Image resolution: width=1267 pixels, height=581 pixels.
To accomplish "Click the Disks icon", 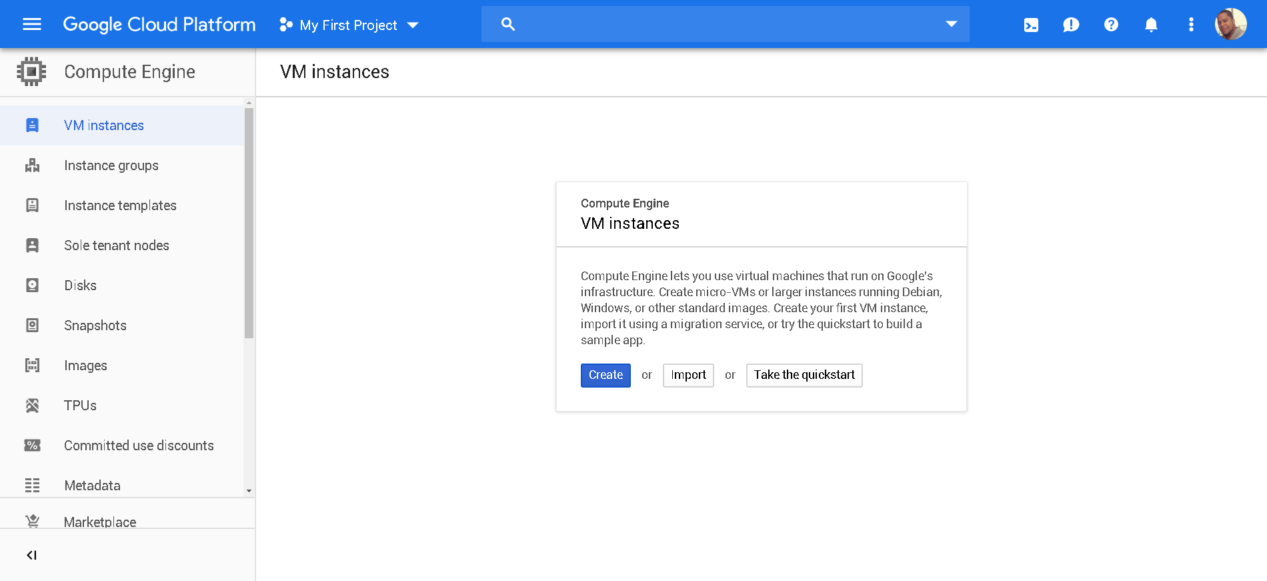I will [32, 285].
